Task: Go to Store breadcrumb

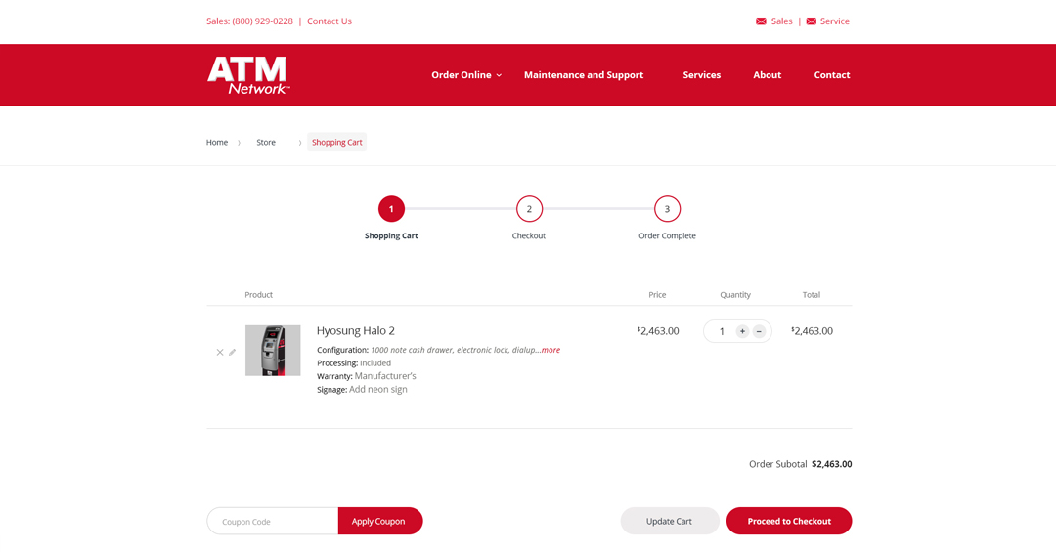Action: [x=266, y=142]
